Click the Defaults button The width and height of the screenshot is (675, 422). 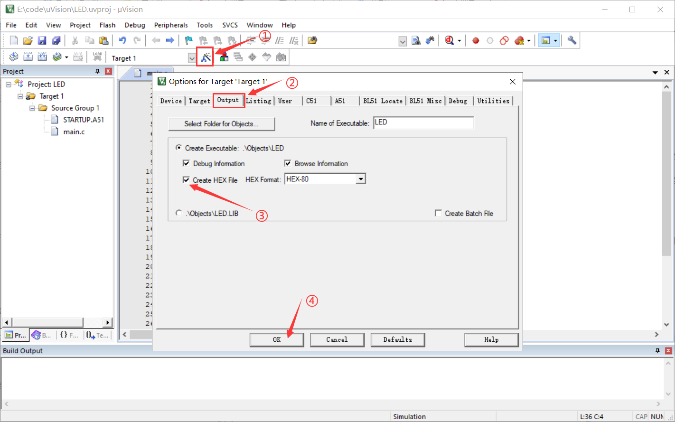398,340
